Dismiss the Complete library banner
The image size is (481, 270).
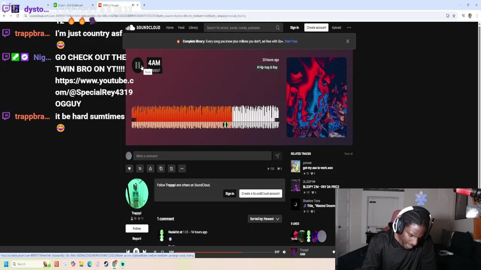[348, 41]
